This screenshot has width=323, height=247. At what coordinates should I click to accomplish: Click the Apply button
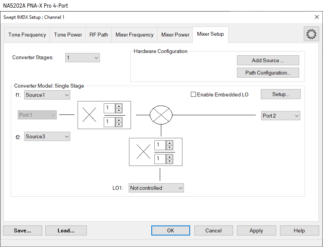pyautogui.click(x=256, y=230)
